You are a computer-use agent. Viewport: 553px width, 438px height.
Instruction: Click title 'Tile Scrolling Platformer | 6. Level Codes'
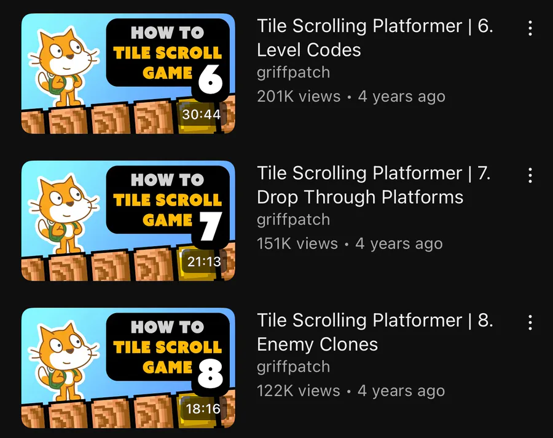(375, 38)
